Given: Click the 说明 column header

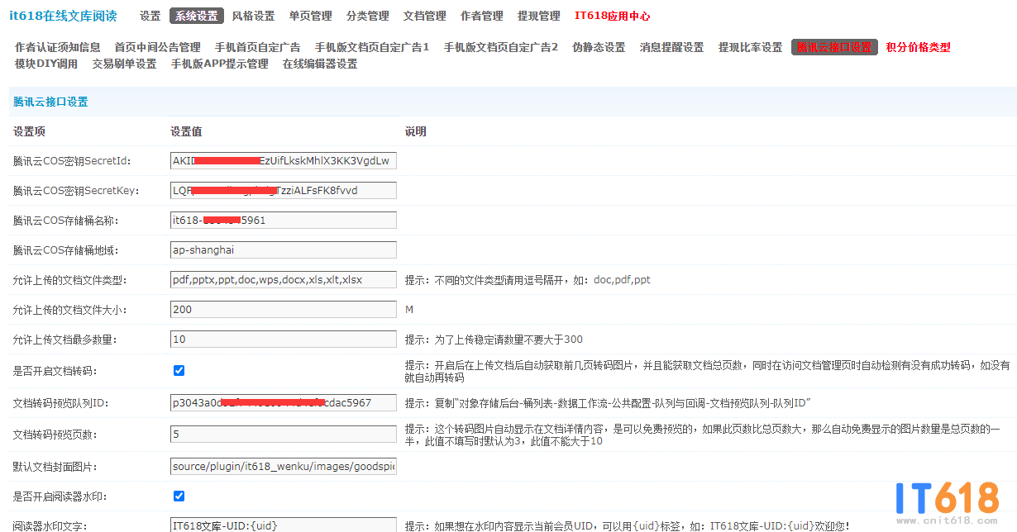Looking at the screenshot, I should tap(416, 131).
